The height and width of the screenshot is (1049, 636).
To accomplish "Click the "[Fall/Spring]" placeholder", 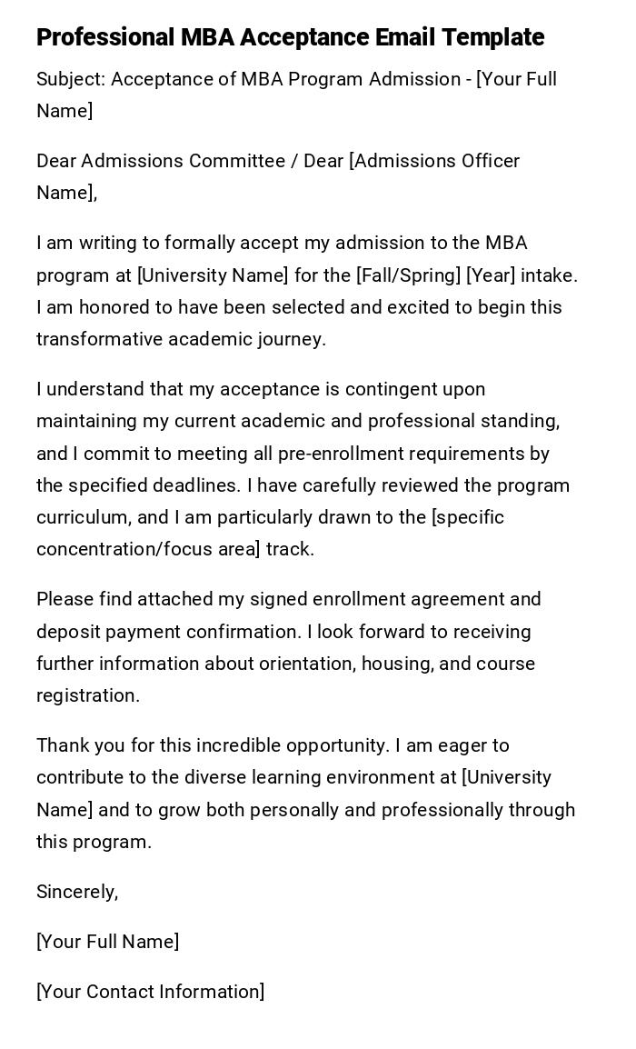I will (x=408, y=275).
